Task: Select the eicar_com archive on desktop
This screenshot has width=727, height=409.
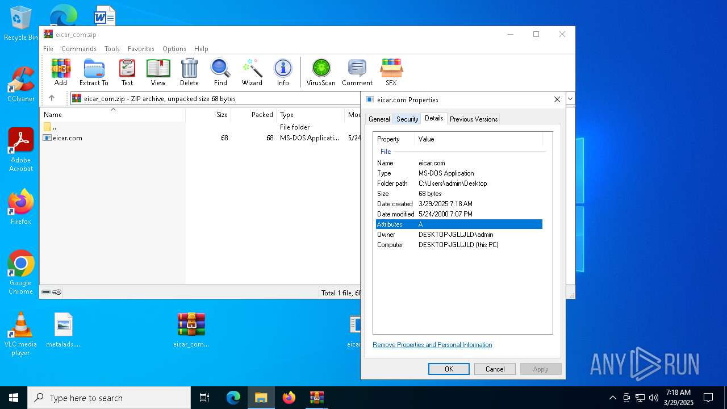Action: click(x=191, y=329)
